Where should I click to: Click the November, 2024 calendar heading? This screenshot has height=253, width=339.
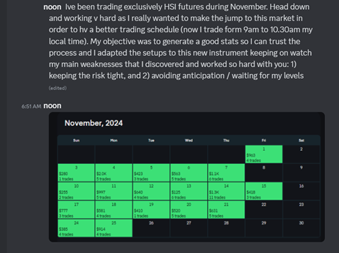94,123
